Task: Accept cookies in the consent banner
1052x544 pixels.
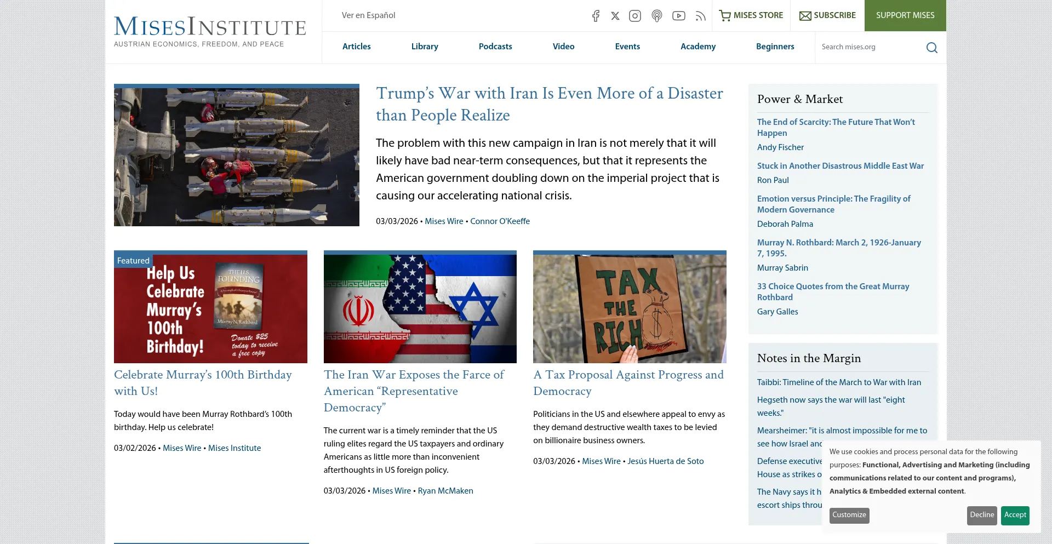Action: coord(1015,515)
